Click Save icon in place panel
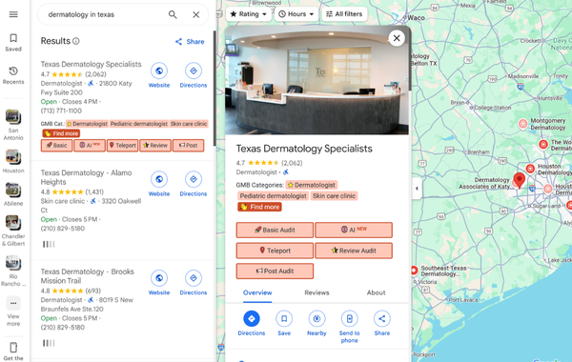 tap(284, 318)
